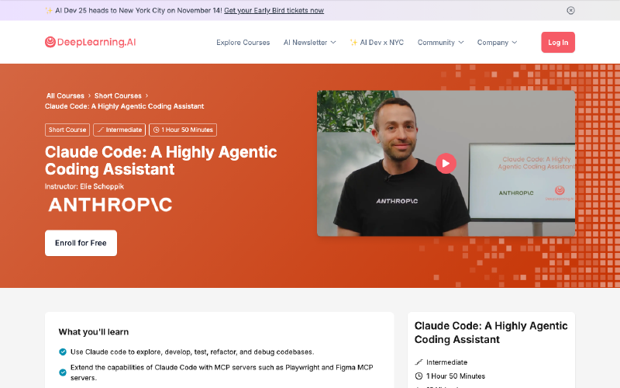This screenshot has height=388, width=620.
Task: Open Explore Courses in the navigation
Action: click(x=243, y=43)
